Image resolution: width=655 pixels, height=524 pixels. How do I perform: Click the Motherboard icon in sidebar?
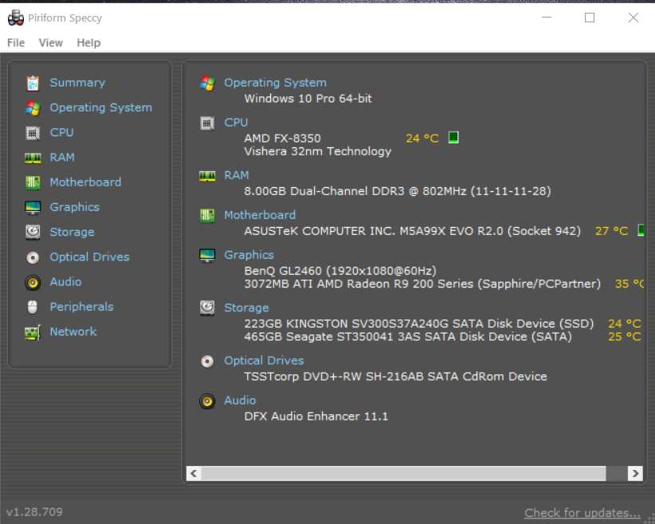pyautogui.click(x=33, y=182)
